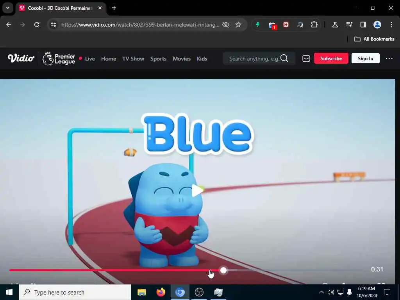Open a new browser tab
The height and width of the screenshot is (300, 400).
(x=114, y=8)
